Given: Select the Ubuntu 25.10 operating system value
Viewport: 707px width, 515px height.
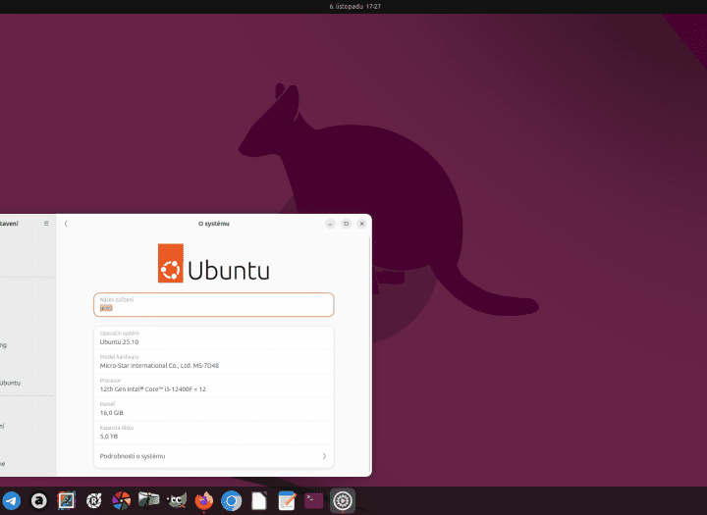Looking at the screenshot, I should coord(119,342).
